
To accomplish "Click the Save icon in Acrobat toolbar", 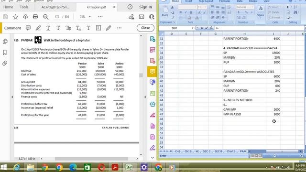I will [x=5, y=17].
